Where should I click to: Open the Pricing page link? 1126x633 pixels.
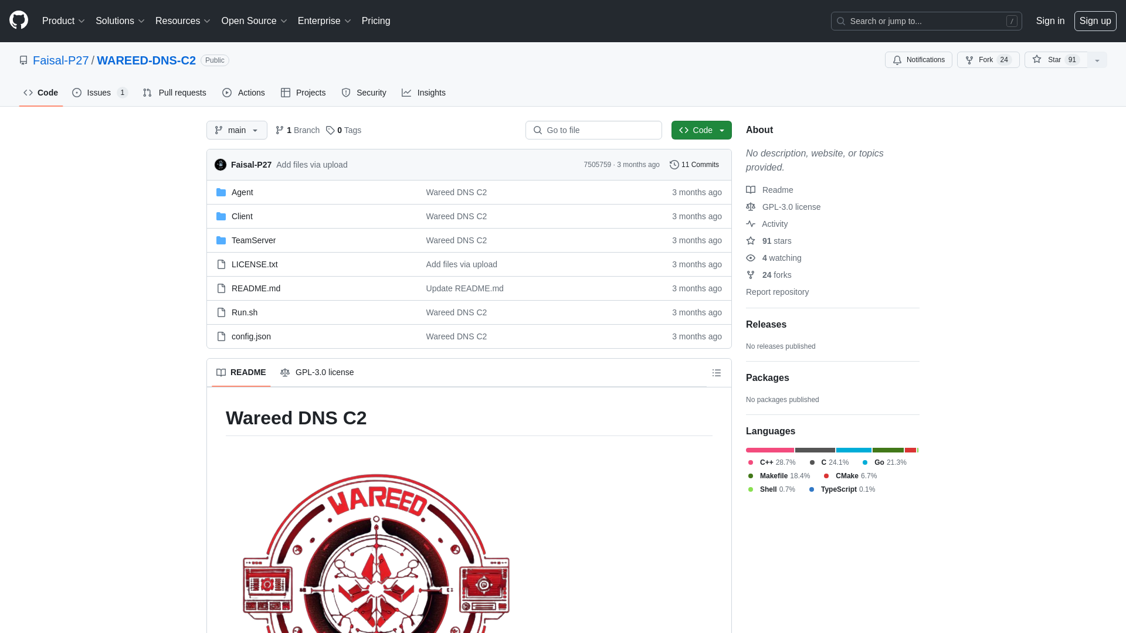coord(376,21)
